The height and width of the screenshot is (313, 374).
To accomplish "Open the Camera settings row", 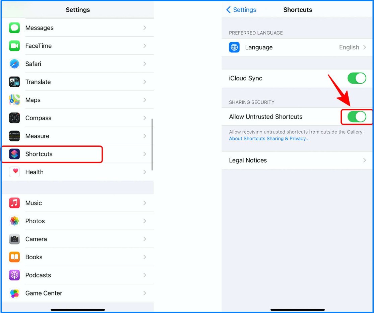I will pyautogui.click(x=78, y=239).
